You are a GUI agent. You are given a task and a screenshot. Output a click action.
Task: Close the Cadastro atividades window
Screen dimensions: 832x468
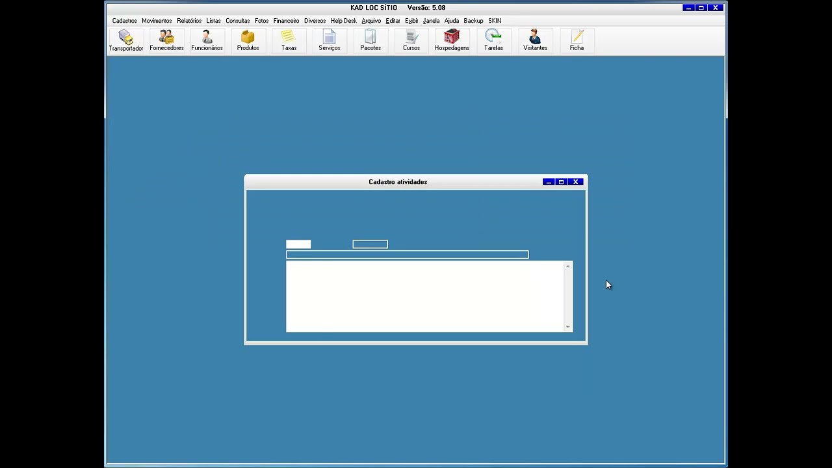pyautogui.click(x=575, y=182)
